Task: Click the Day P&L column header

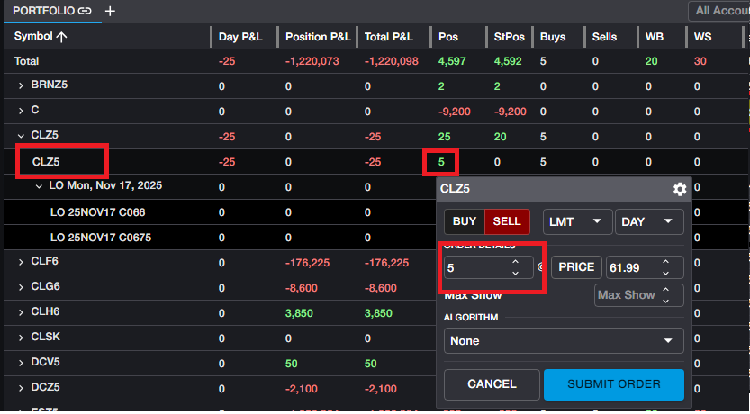Action: [239, 37]
